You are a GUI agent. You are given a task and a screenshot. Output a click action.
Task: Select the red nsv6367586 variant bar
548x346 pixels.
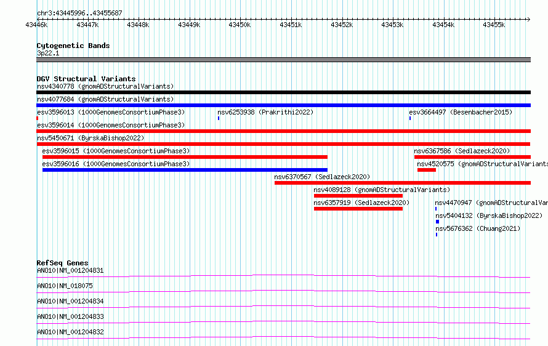[472, 157]
